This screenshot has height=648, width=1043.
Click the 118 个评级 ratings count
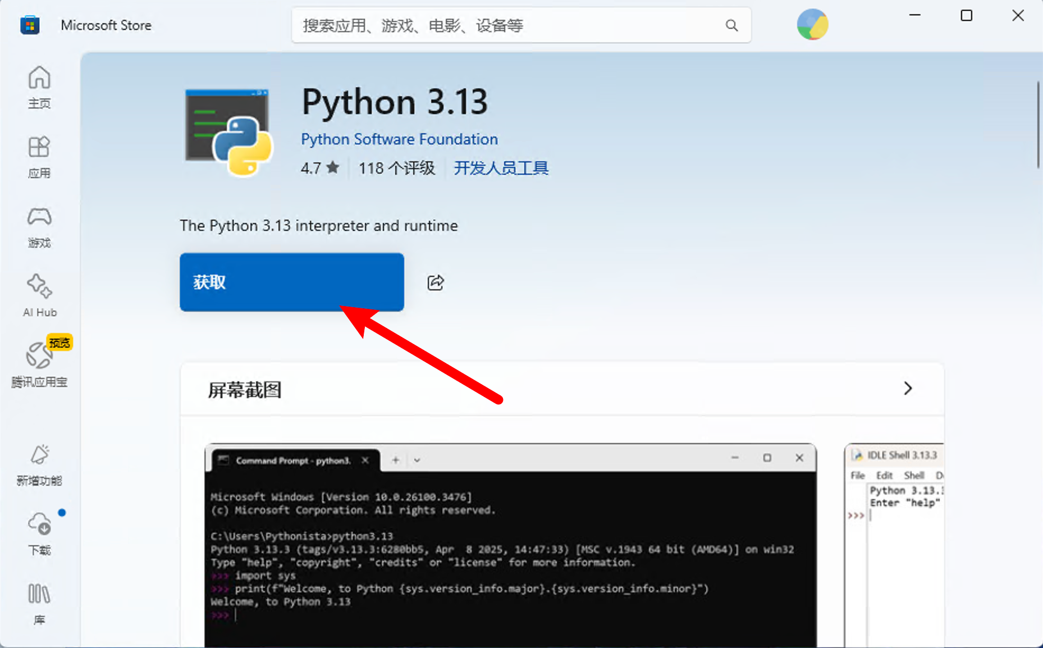(397, 168)
